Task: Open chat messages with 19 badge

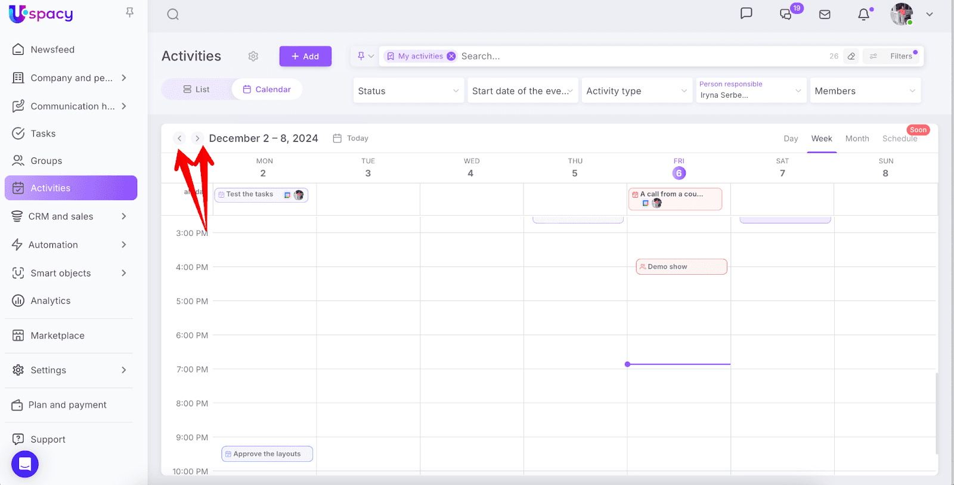Action: pos(786,14)
